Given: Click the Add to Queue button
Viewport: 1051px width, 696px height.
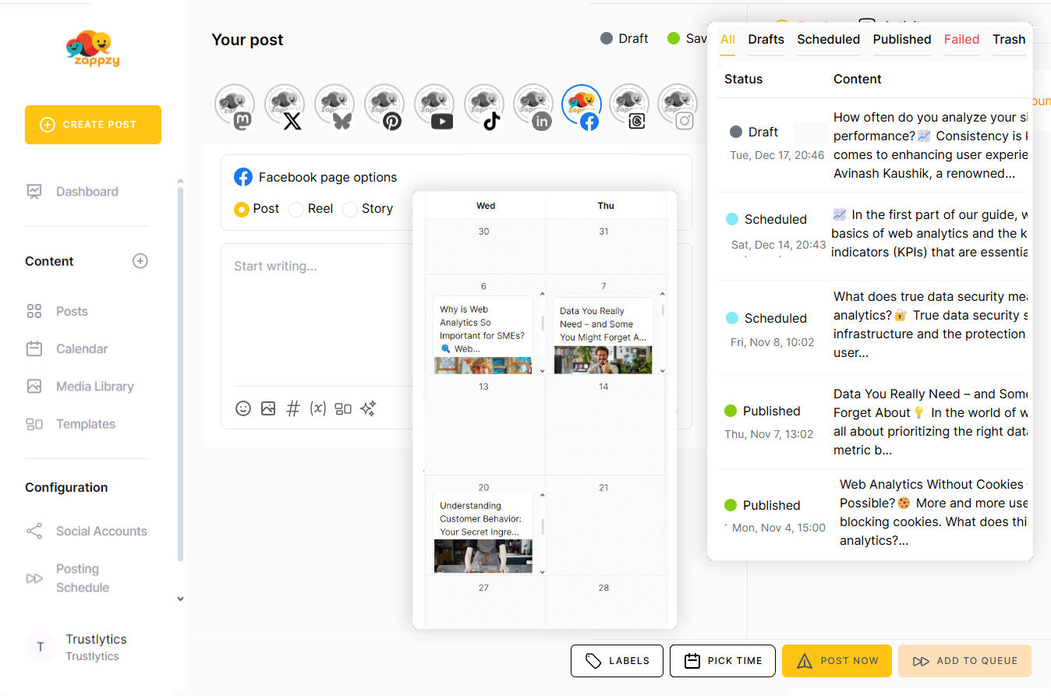Looking at the screenshot, I should 964,661.
